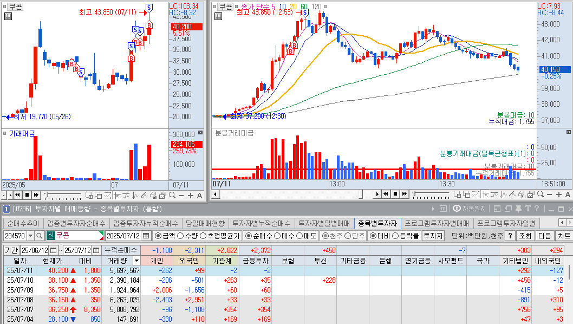Open the stock code 294570 dropdown
Screen dimensions: 573x324
point(31,236)
